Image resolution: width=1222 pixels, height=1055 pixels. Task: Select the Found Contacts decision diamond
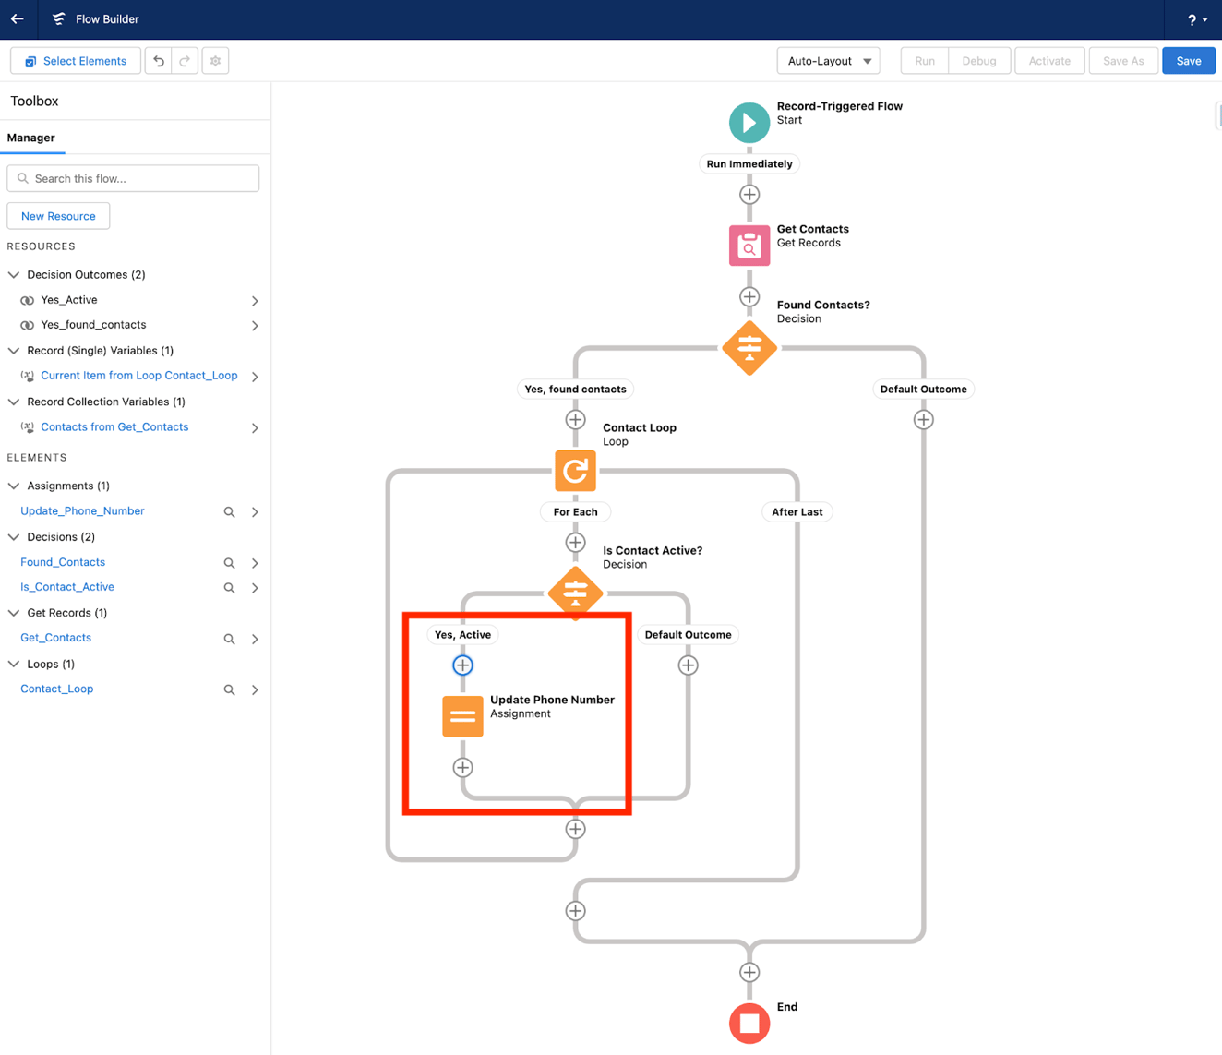coord(749,349)
